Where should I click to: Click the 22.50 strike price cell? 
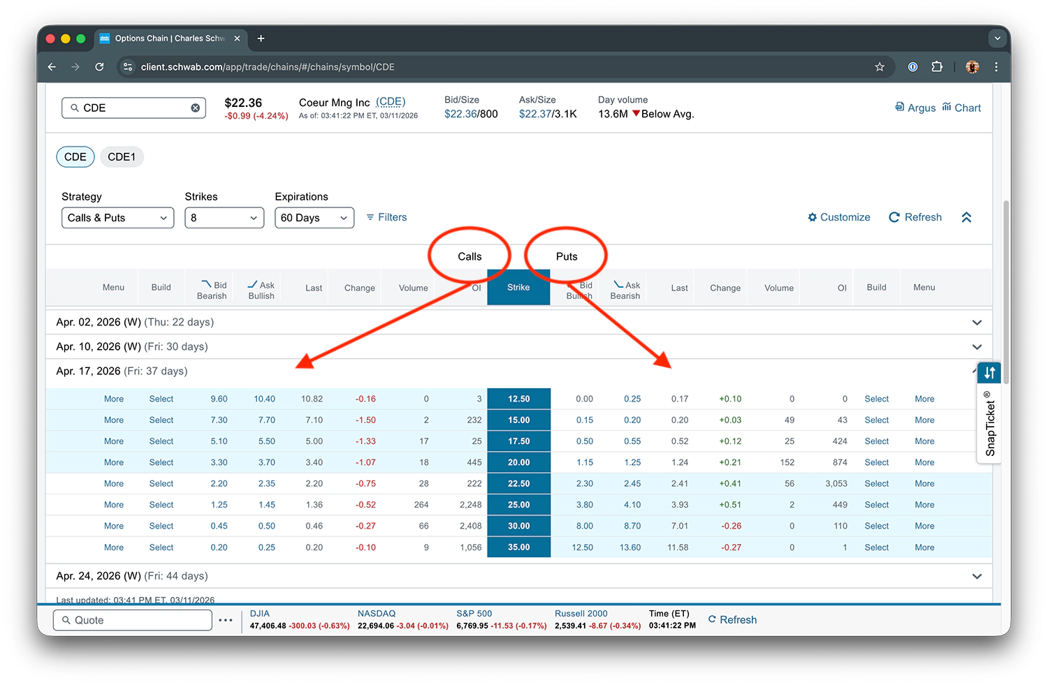[x=518, y=483]
